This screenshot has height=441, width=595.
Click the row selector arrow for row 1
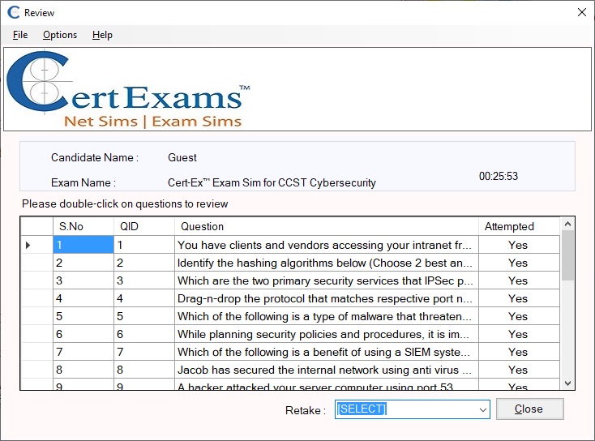click(x=29, y=245)
